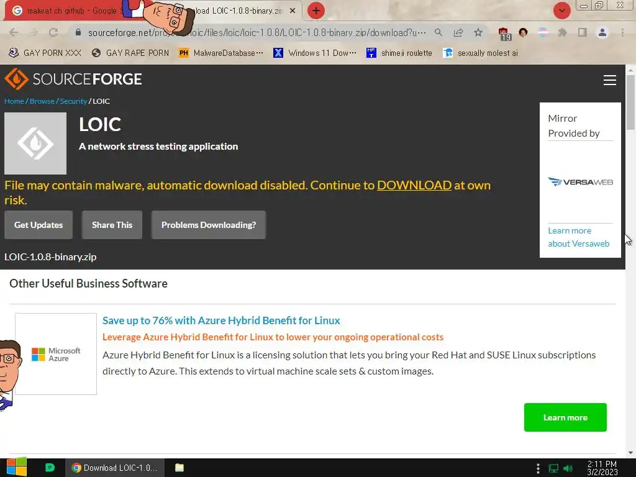Open the round avatar face extension icon
Image resolution: width=636 pixels, height=477 pixels.
(x=523, y=32)
